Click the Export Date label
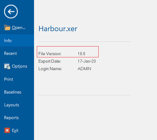The image size is (157, 140). coord(50,61)
